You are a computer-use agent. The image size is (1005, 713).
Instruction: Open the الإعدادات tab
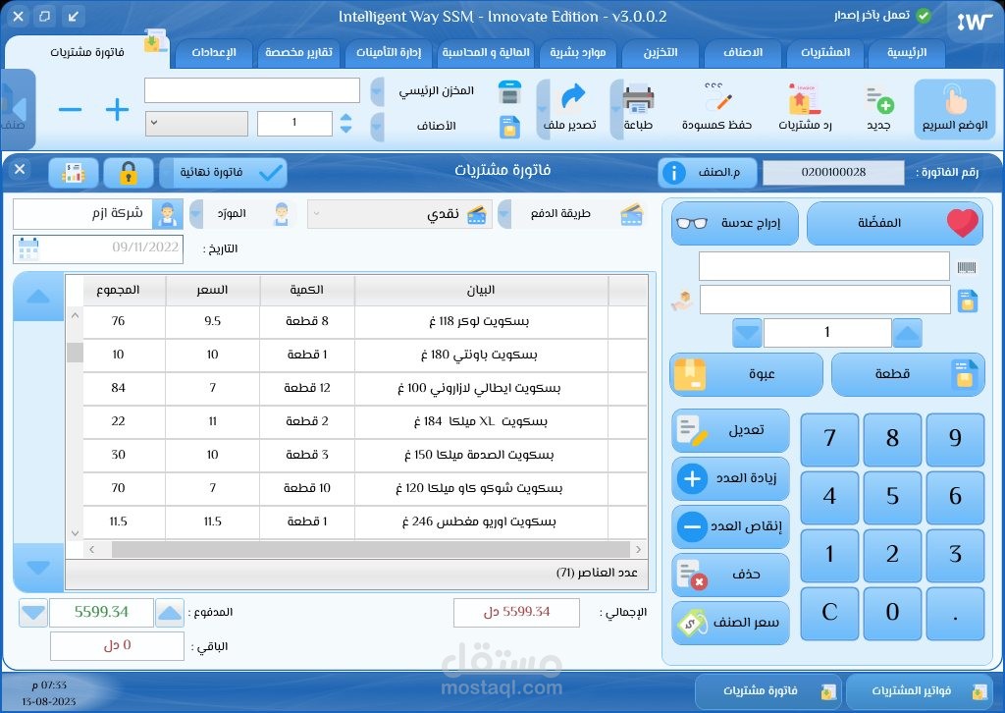pos(214,53)
